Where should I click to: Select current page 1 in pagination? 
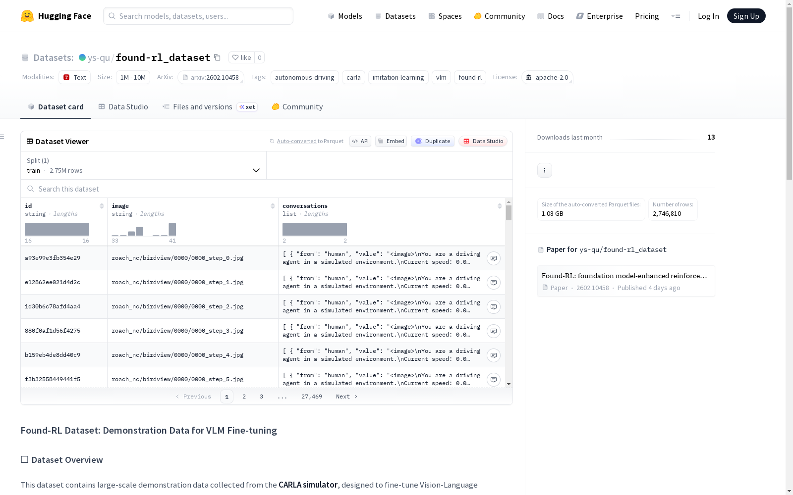click(227, 396)
